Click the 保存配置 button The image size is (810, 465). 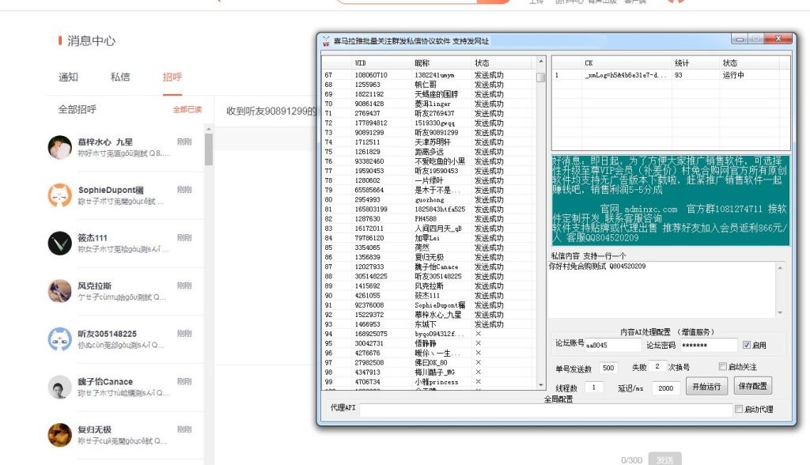coord(752,387)
